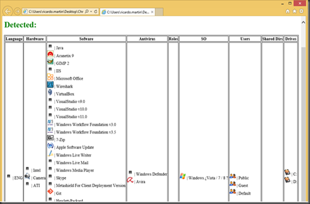Click the Sofware column header
This screenshot has width=310, height=204.
[86, 39]
